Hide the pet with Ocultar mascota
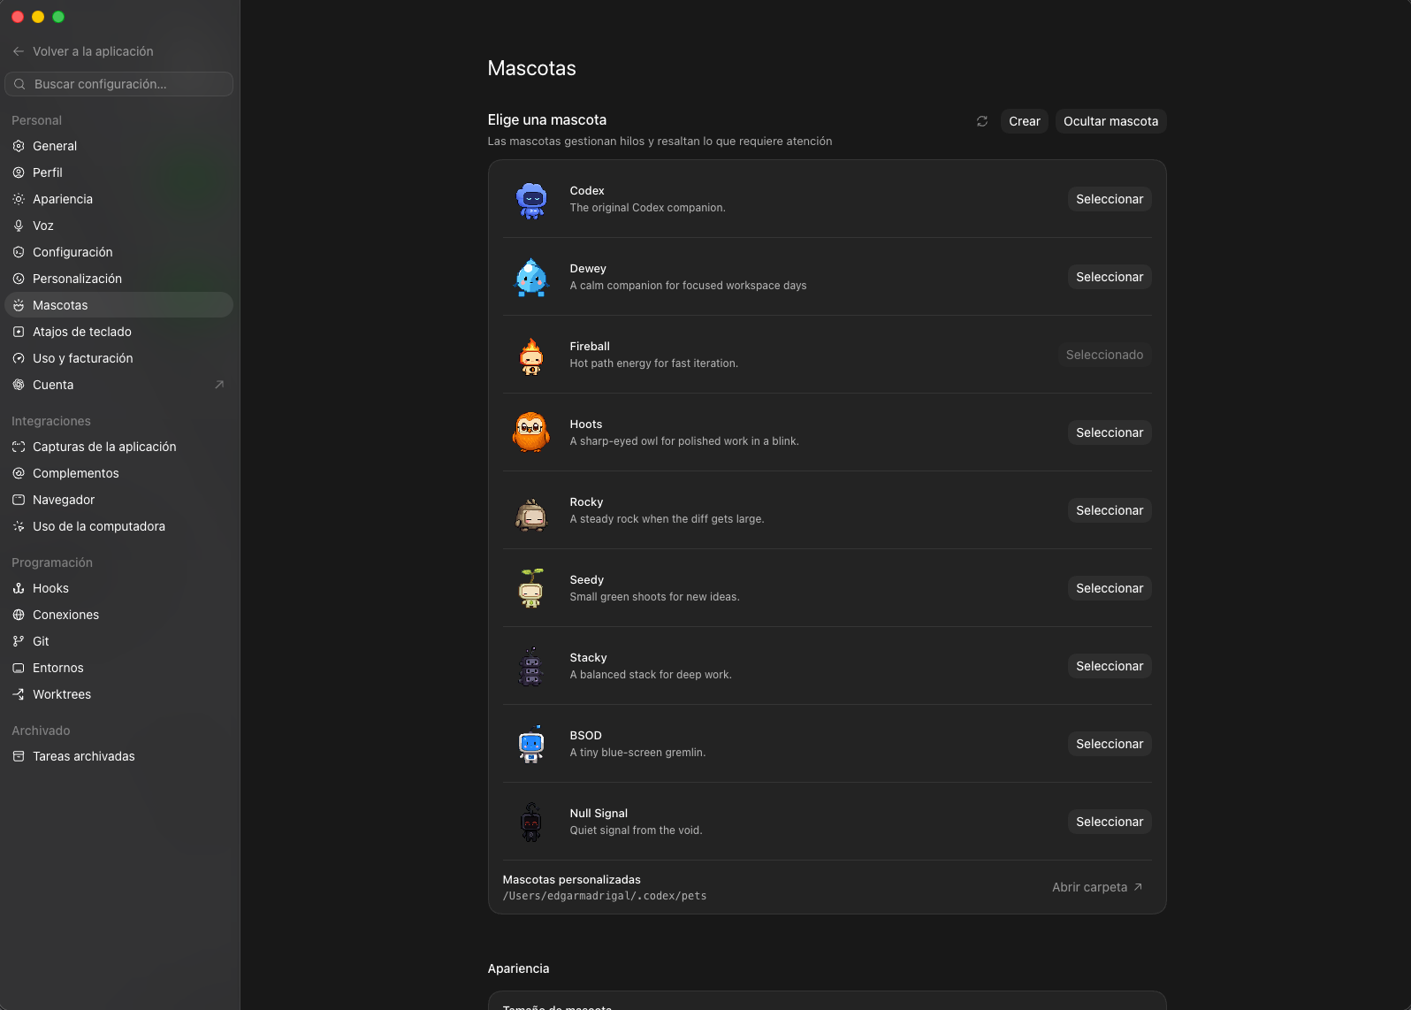 click(x=1110, y=121)
